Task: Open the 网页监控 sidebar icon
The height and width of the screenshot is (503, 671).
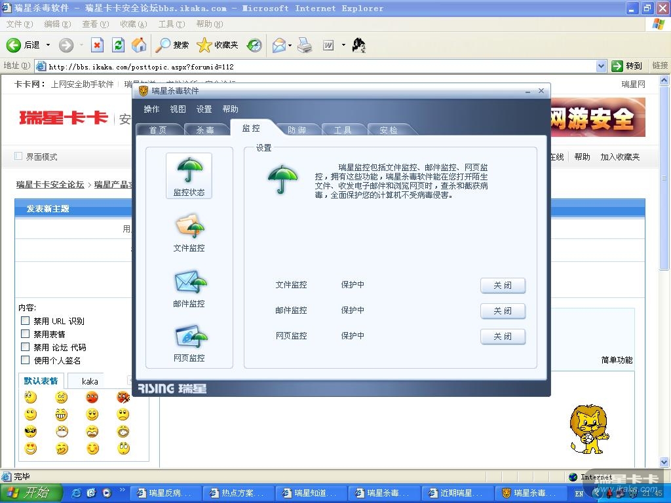Action: 189,343
